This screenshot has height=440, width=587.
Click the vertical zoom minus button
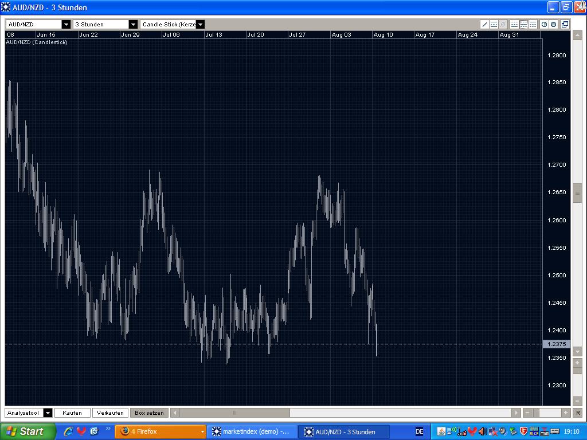pyautogui.click(x=578, y=400)
